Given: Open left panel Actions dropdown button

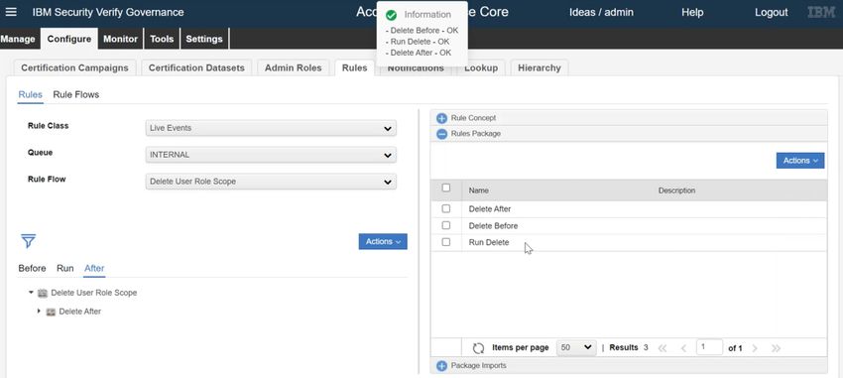Looking at the screenshot, I should coord(383,241).
